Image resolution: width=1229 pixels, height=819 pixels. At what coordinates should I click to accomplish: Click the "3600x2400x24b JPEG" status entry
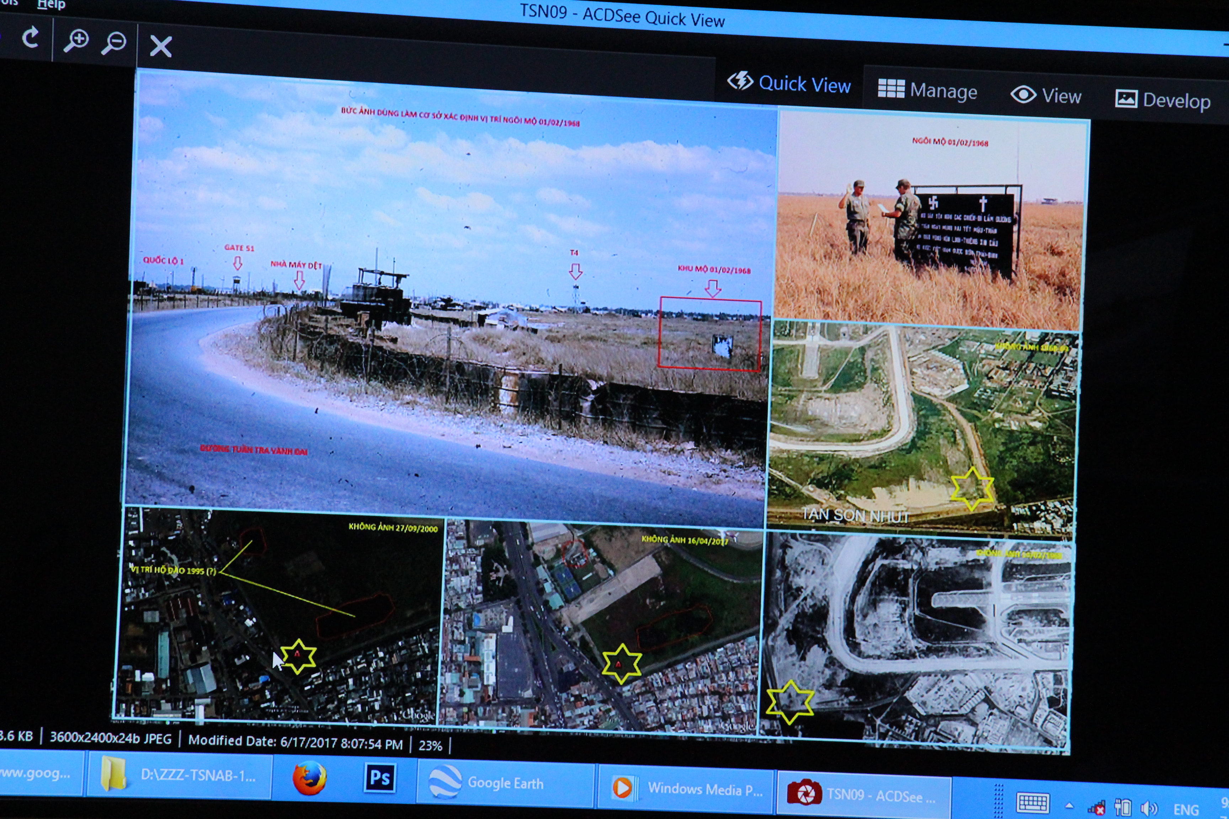(x=110, y=738)
